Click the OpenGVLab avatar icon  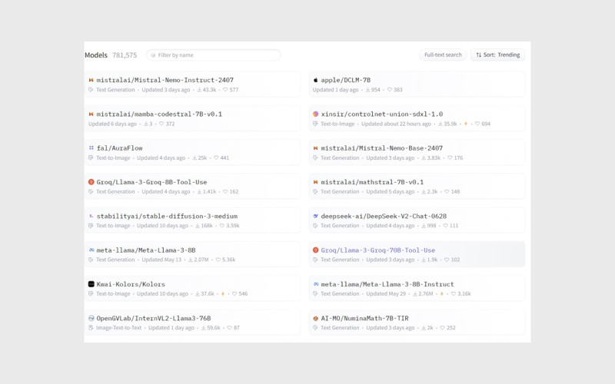pos(91,318)
